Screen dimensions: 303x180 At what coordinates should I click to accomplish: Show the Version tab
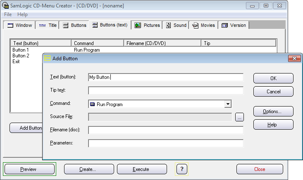point(234,25)
